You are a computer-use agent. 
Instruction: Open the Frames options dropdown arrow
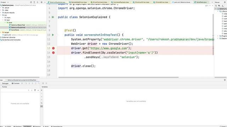coord(38,90)
